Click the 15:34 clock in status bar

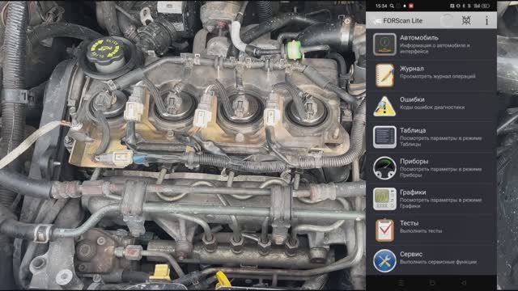(381, 6)
